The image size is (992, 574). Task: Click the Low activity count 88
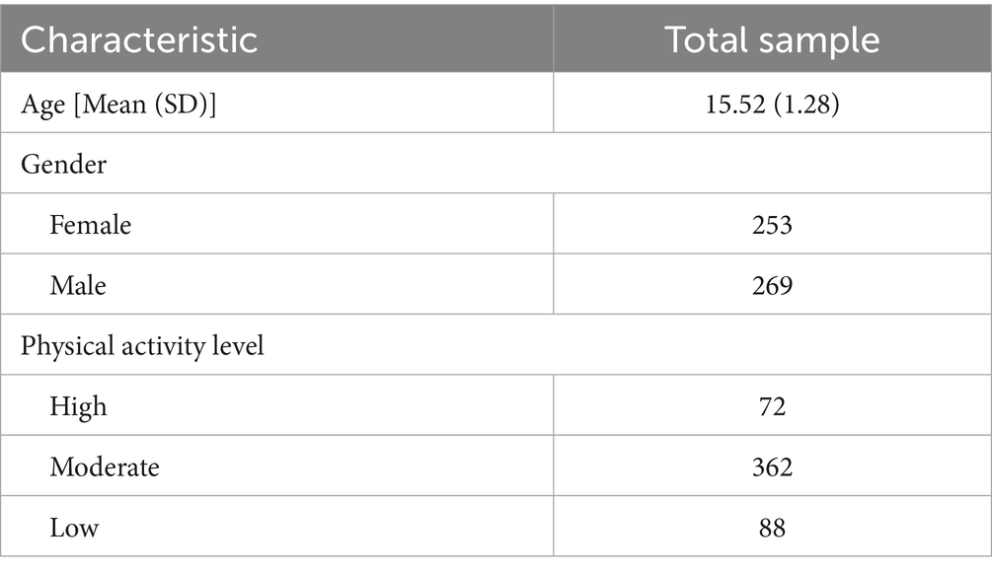[x=772, y=528]
